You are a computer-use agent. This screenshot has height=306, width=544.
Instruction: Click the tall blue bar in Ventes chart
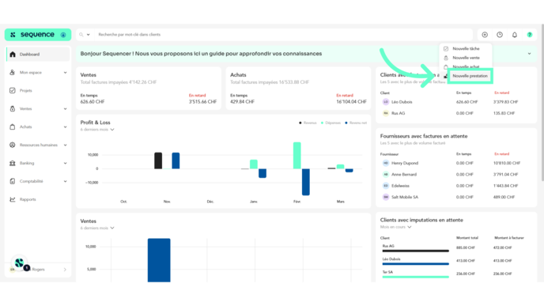pyautogui.click(x=159, y=260)
